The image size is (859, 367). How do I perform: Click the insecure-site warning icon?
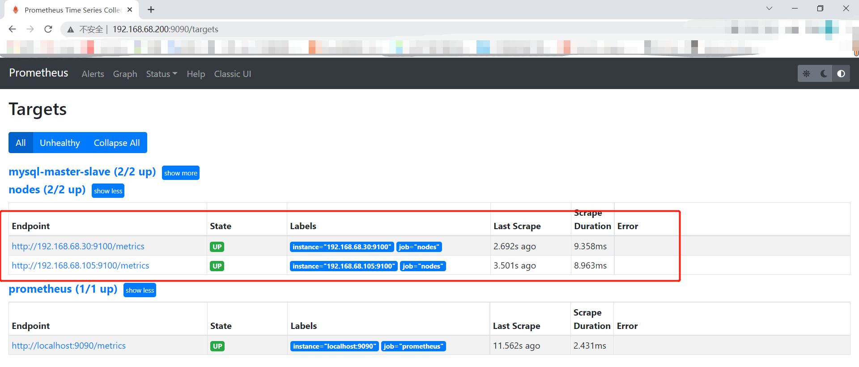[71, 30]
